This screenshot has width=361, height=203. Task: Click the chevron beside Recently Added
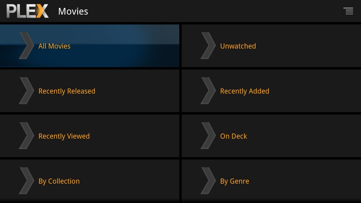click(208, 91)
